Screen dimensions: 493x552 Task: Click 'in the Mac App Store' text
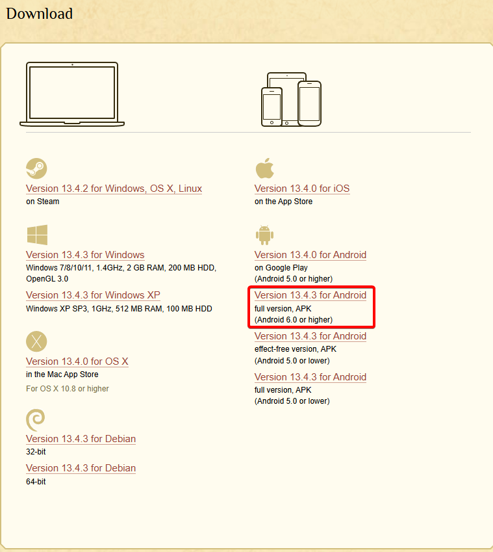(x=62, y=375)
